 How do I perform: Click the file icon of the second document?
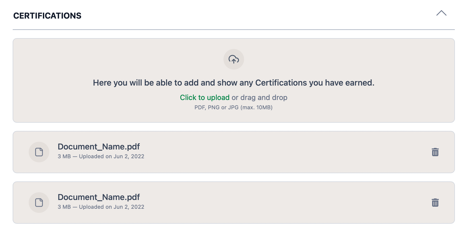[39, 203]
